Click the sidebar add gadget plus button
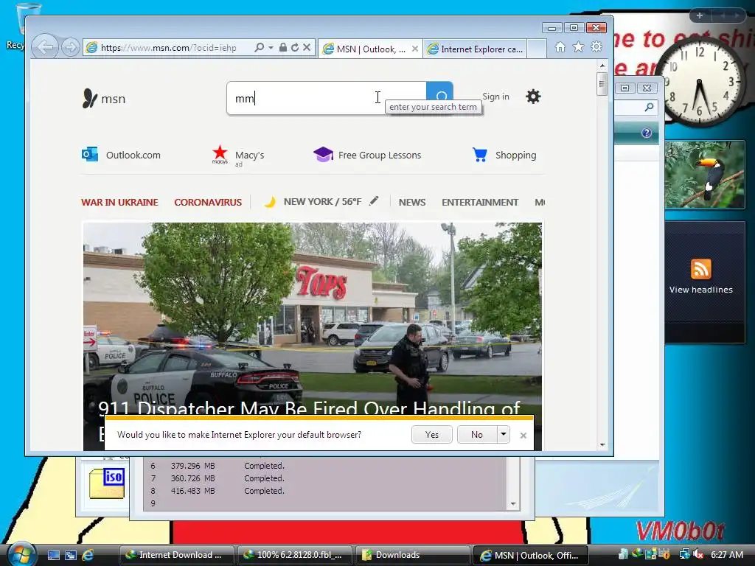Screen dimensions: 755x566 (x=700, y=15)
